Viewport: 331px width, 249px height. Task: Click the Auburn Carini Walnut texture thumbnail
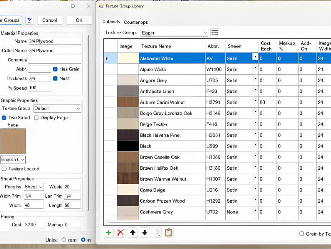(x=128, y=102)
